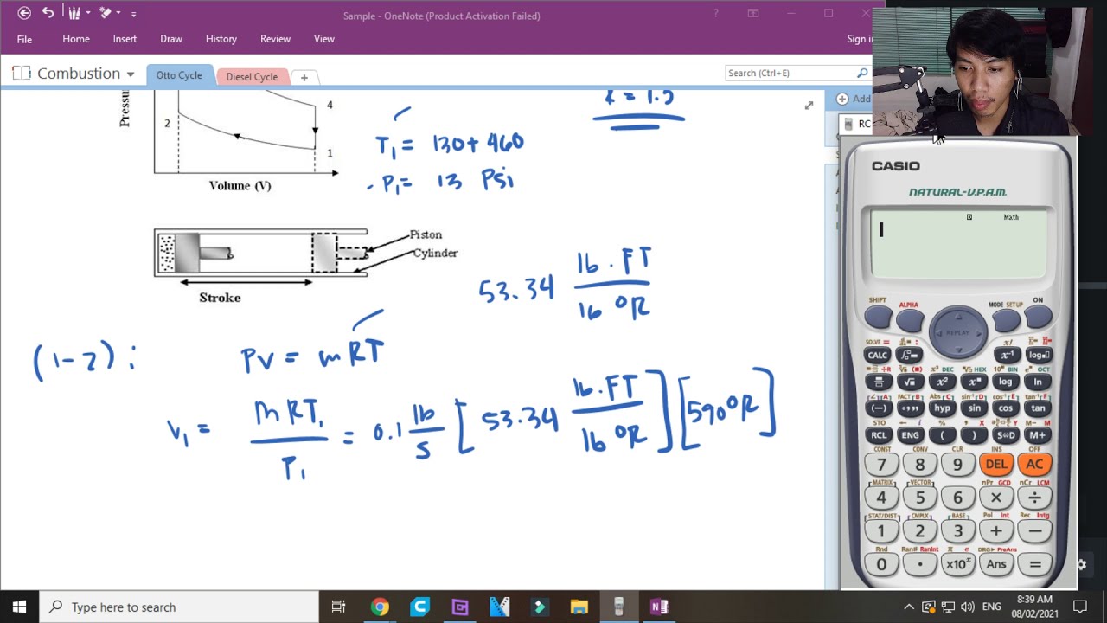Select the eraser tool icon in quick access toolbar
1107x623 pixels.
[106, 13]
